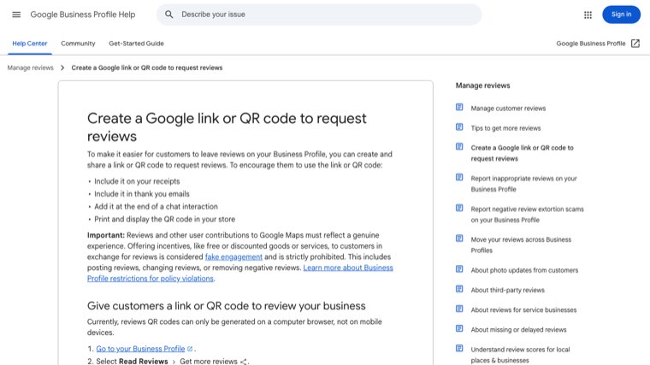The image size is (650, 365).
Task: Go to the Manage reviews breadcrumb
Action: pos(30,68)
